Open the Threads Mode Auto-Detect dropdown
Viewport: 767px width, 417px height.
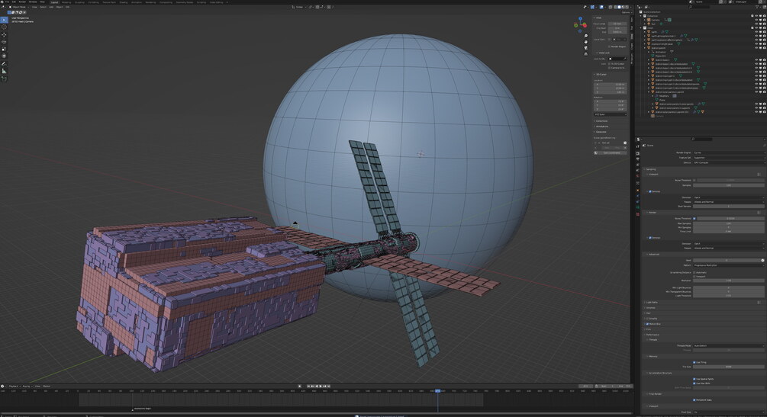pos(728,345)
